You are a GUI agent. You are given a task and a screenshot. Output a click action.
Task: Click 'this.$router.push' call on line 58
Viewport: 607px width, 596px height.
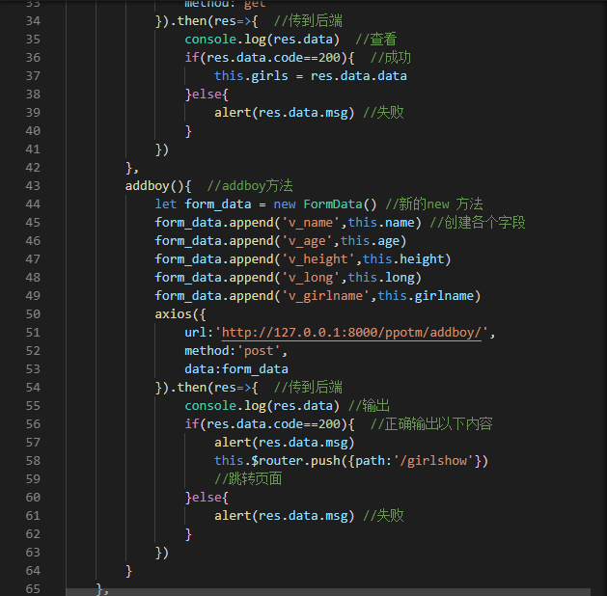coord(277,461)
